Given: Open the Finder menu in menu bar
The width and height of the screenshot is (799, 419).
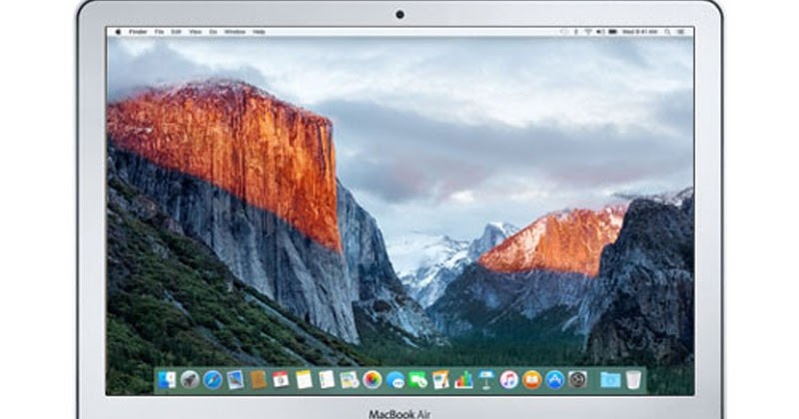Looking at the screenshot, I should pos(138,32).
